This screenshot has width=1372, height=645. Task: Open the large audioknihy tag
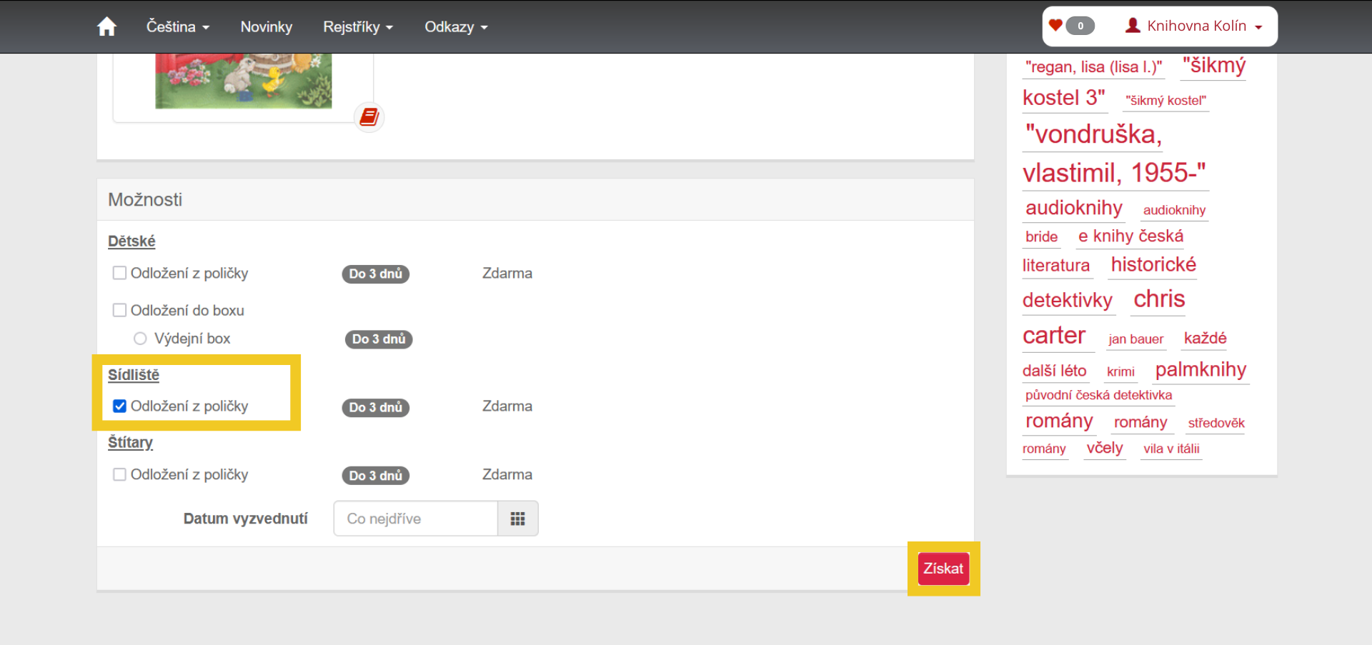(1074, 208)
